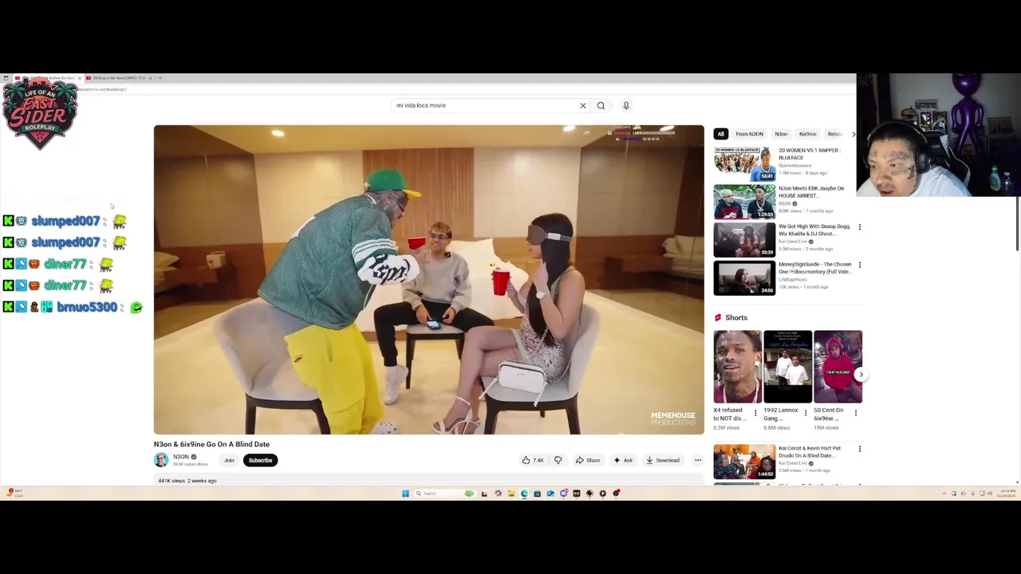
Task: Open File Explorer from taskbar
Action: tap(510, 493)
